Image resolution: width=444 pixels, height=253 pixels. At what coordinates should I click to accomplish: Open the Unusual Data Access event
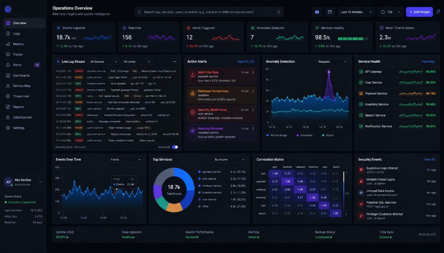click(x=397, y=192)
